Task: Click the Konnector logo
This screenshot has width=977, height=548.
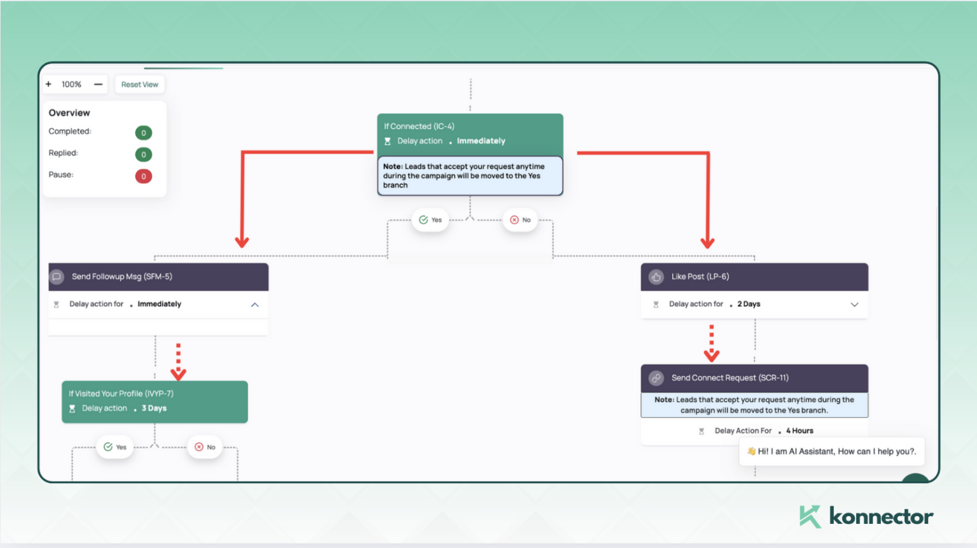Action: click(x=866, y=516)
